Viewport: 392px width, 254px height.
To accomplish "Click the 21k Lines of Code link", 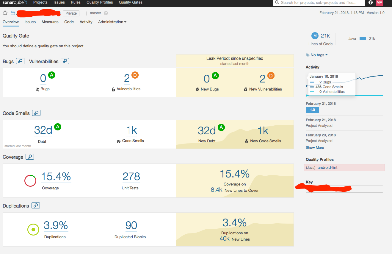I will [325, 35].
